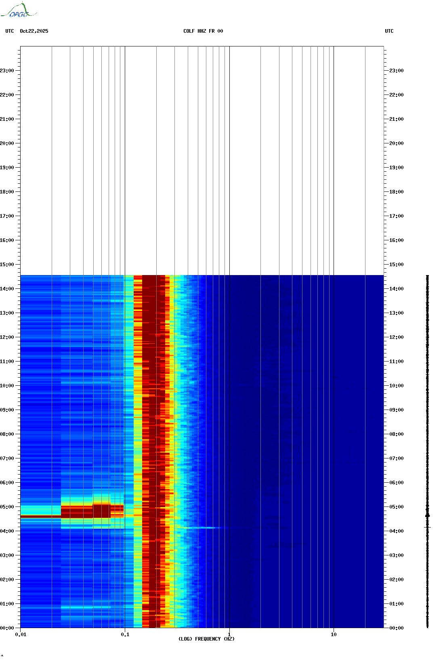Image resolution: width=445 pixels, height=660 pixels.
Task: Click the 10 Hz frequency axis label
Action: (x=334, y=635)
